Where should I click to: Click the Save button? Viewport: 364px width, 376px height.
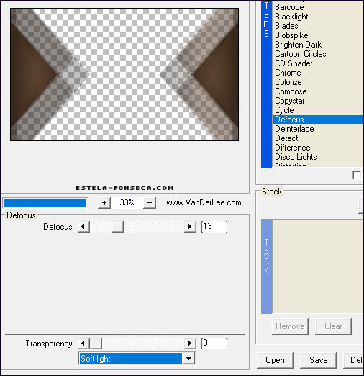click(318, 360)
